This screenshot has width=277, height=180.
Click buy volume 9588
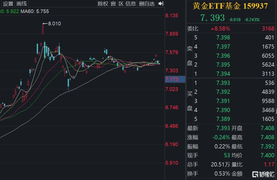click(268, 101)
